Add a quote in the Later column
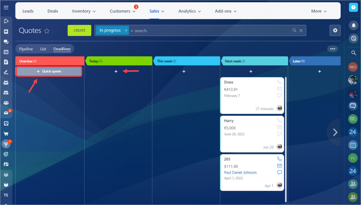 point(320,71)
